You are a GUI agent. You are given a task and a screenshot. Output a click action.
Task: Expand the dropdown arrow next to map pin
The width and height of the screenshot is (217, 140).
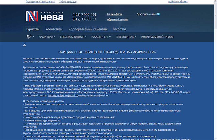click(x=33, y=37)
